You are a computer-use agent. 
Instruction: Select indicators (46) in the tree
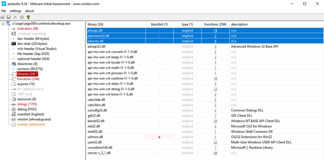[28, 29]
